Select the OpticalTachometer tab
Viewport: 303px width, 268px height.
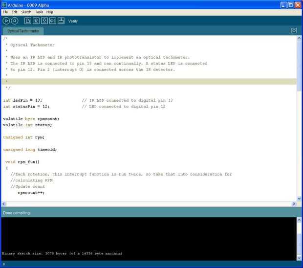coord(23,31)
